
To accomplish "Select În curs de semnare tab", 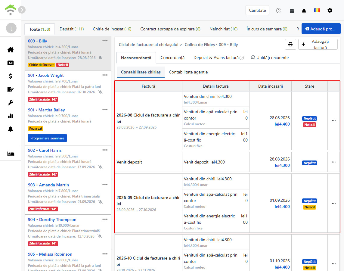I will point(267,29).
